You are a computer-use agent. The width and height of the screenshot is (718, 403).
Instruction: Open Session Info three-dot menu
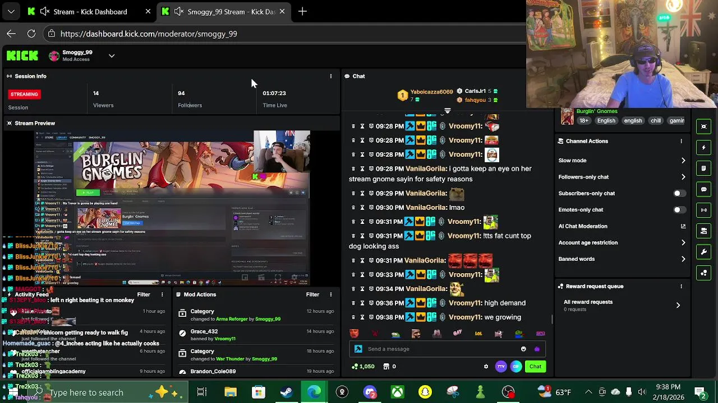click(x=330, y=76)
